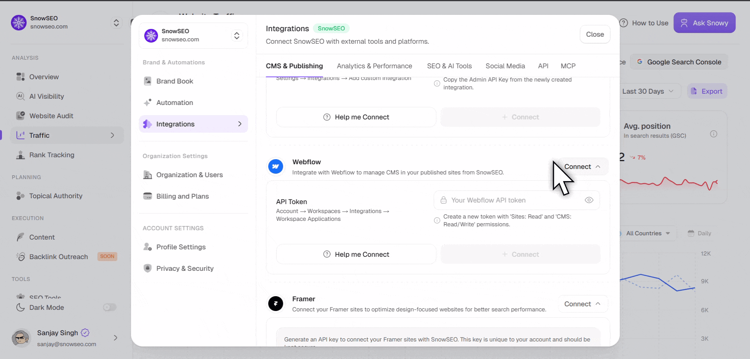Image resolution: width=750 pixels, height=359 pixels.
Task: Click SnowSEO snowflake logo in main sidebar
Action: (19, 23)
